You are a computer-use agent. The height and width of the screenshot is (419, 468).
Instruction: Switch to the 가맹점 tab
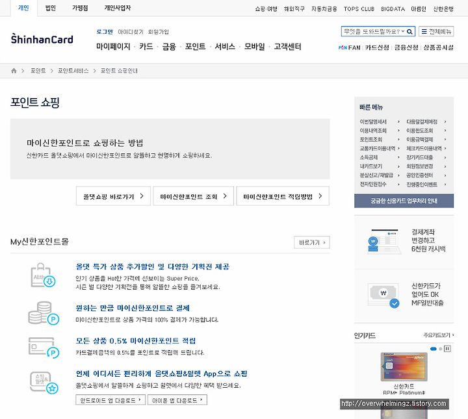(80, 8)
